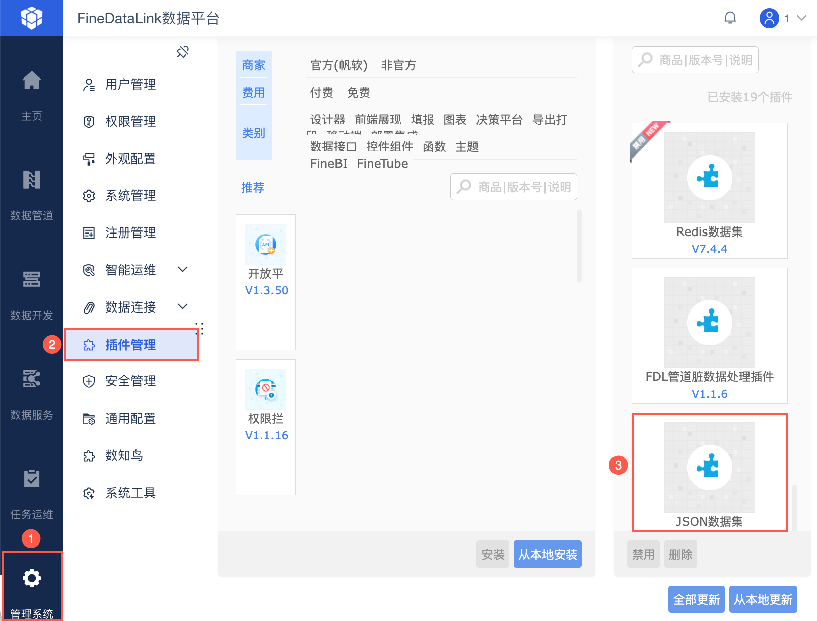Toggle the 图表 category filter
Screen dimensions: 817x621
(455, 120)
